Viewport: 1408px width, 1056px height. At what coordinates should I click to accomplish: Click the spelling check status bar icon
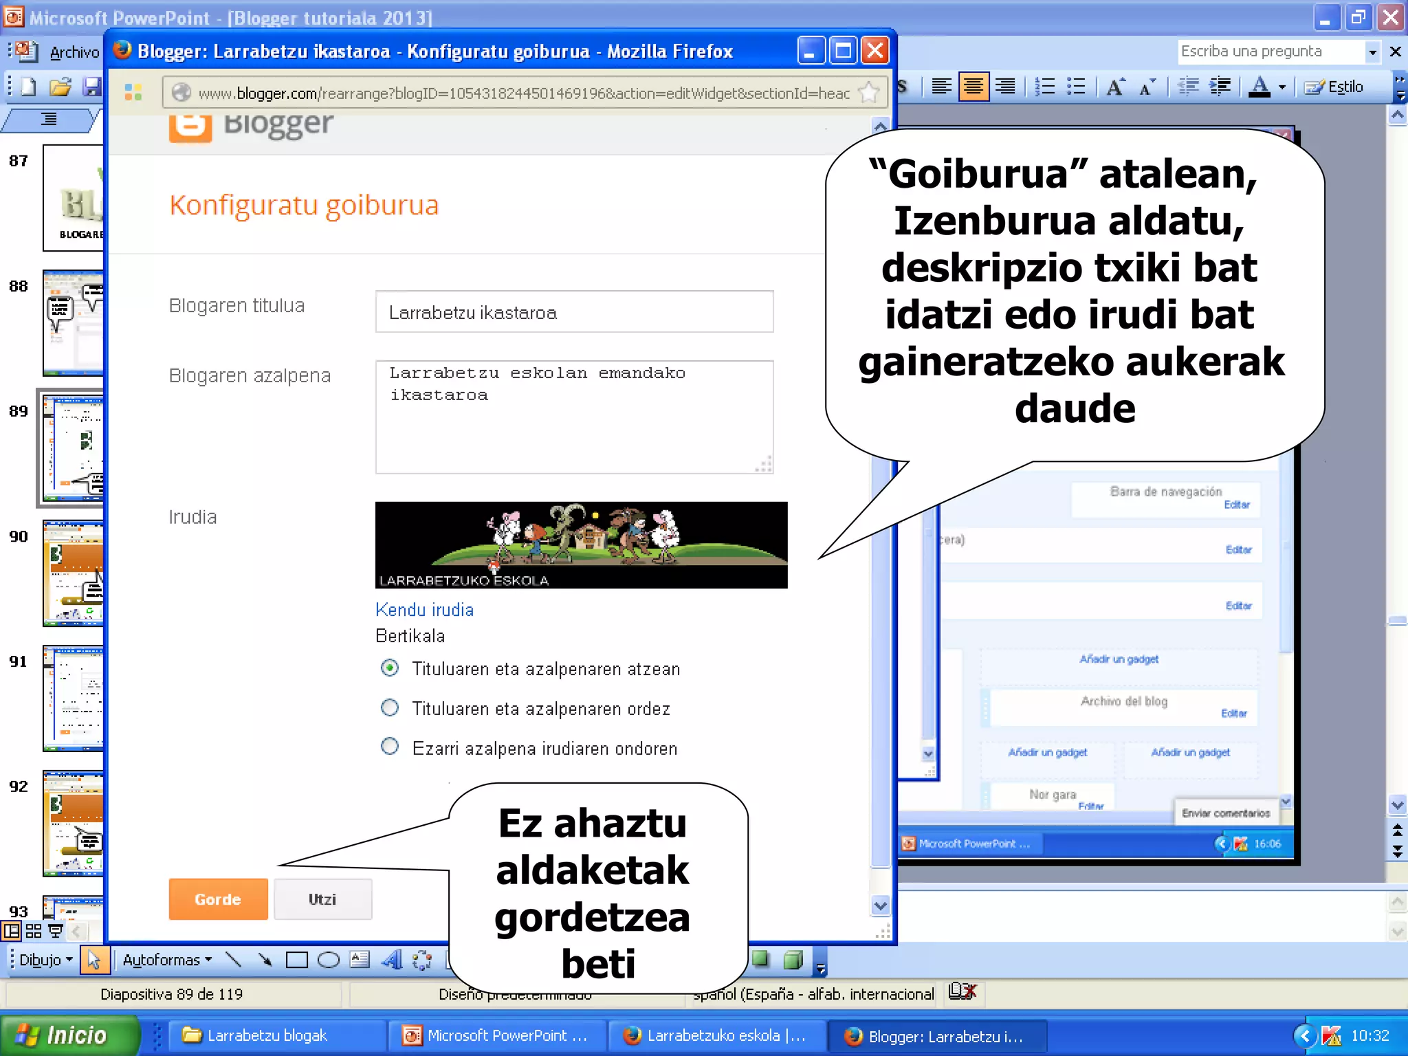coord(962,992)
